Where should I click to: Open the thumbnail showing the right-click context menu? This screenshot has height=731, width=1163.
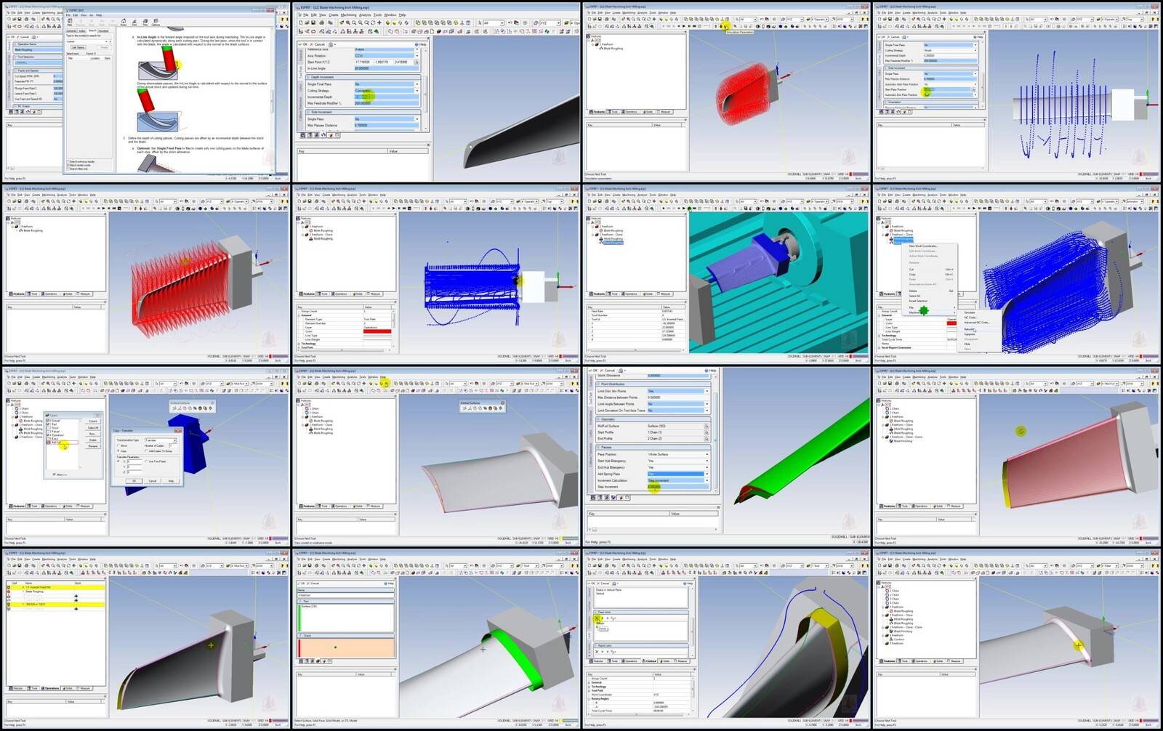click(x=1017, y=275)
